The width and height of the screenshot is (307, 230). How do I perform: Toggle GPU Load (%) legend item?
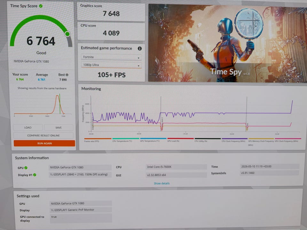point(180,140)
